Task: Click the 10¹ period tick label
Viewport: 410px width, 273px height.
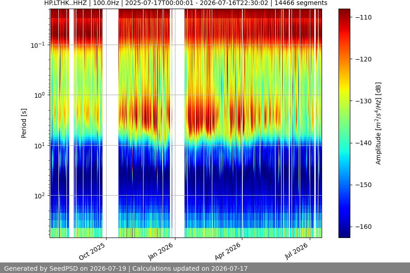Action: pyautogui.click(x=39, y=146)
